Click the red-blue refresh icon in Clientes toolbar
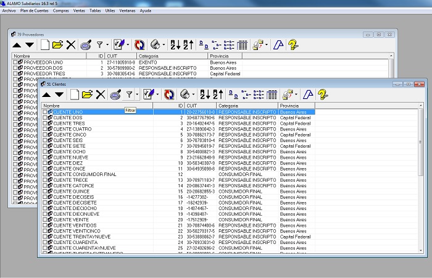 pos(169,95)
